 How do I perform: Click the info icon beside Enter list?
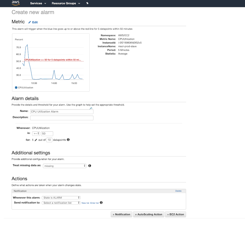tap(101, 202)
